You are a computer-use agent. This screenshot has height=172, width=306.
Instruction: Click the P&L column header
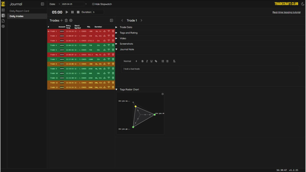click(x=88, y=27)
